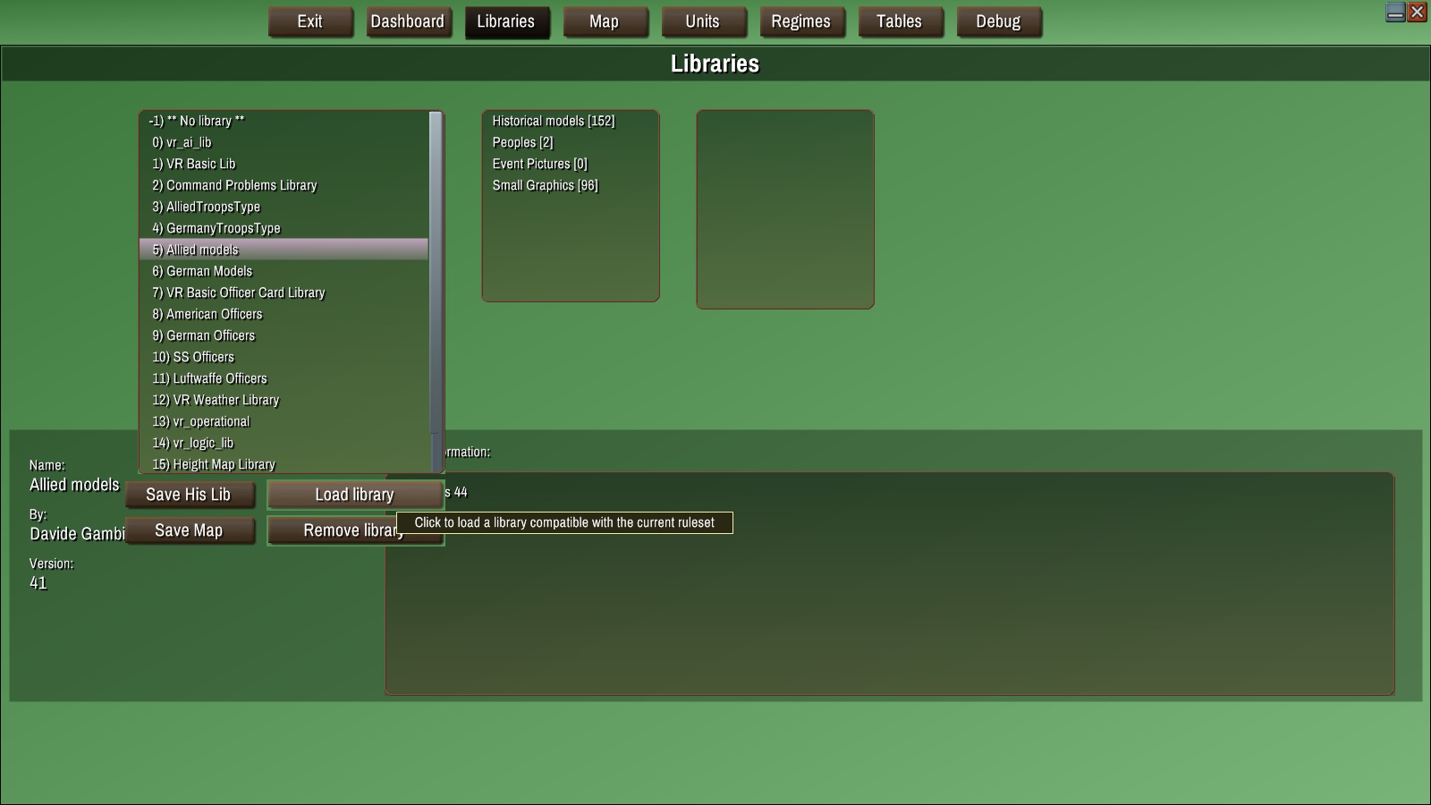Viewport: 1431px width, 805px height.
Task: Open the Dashboard tab
Action: pos(408,21)
